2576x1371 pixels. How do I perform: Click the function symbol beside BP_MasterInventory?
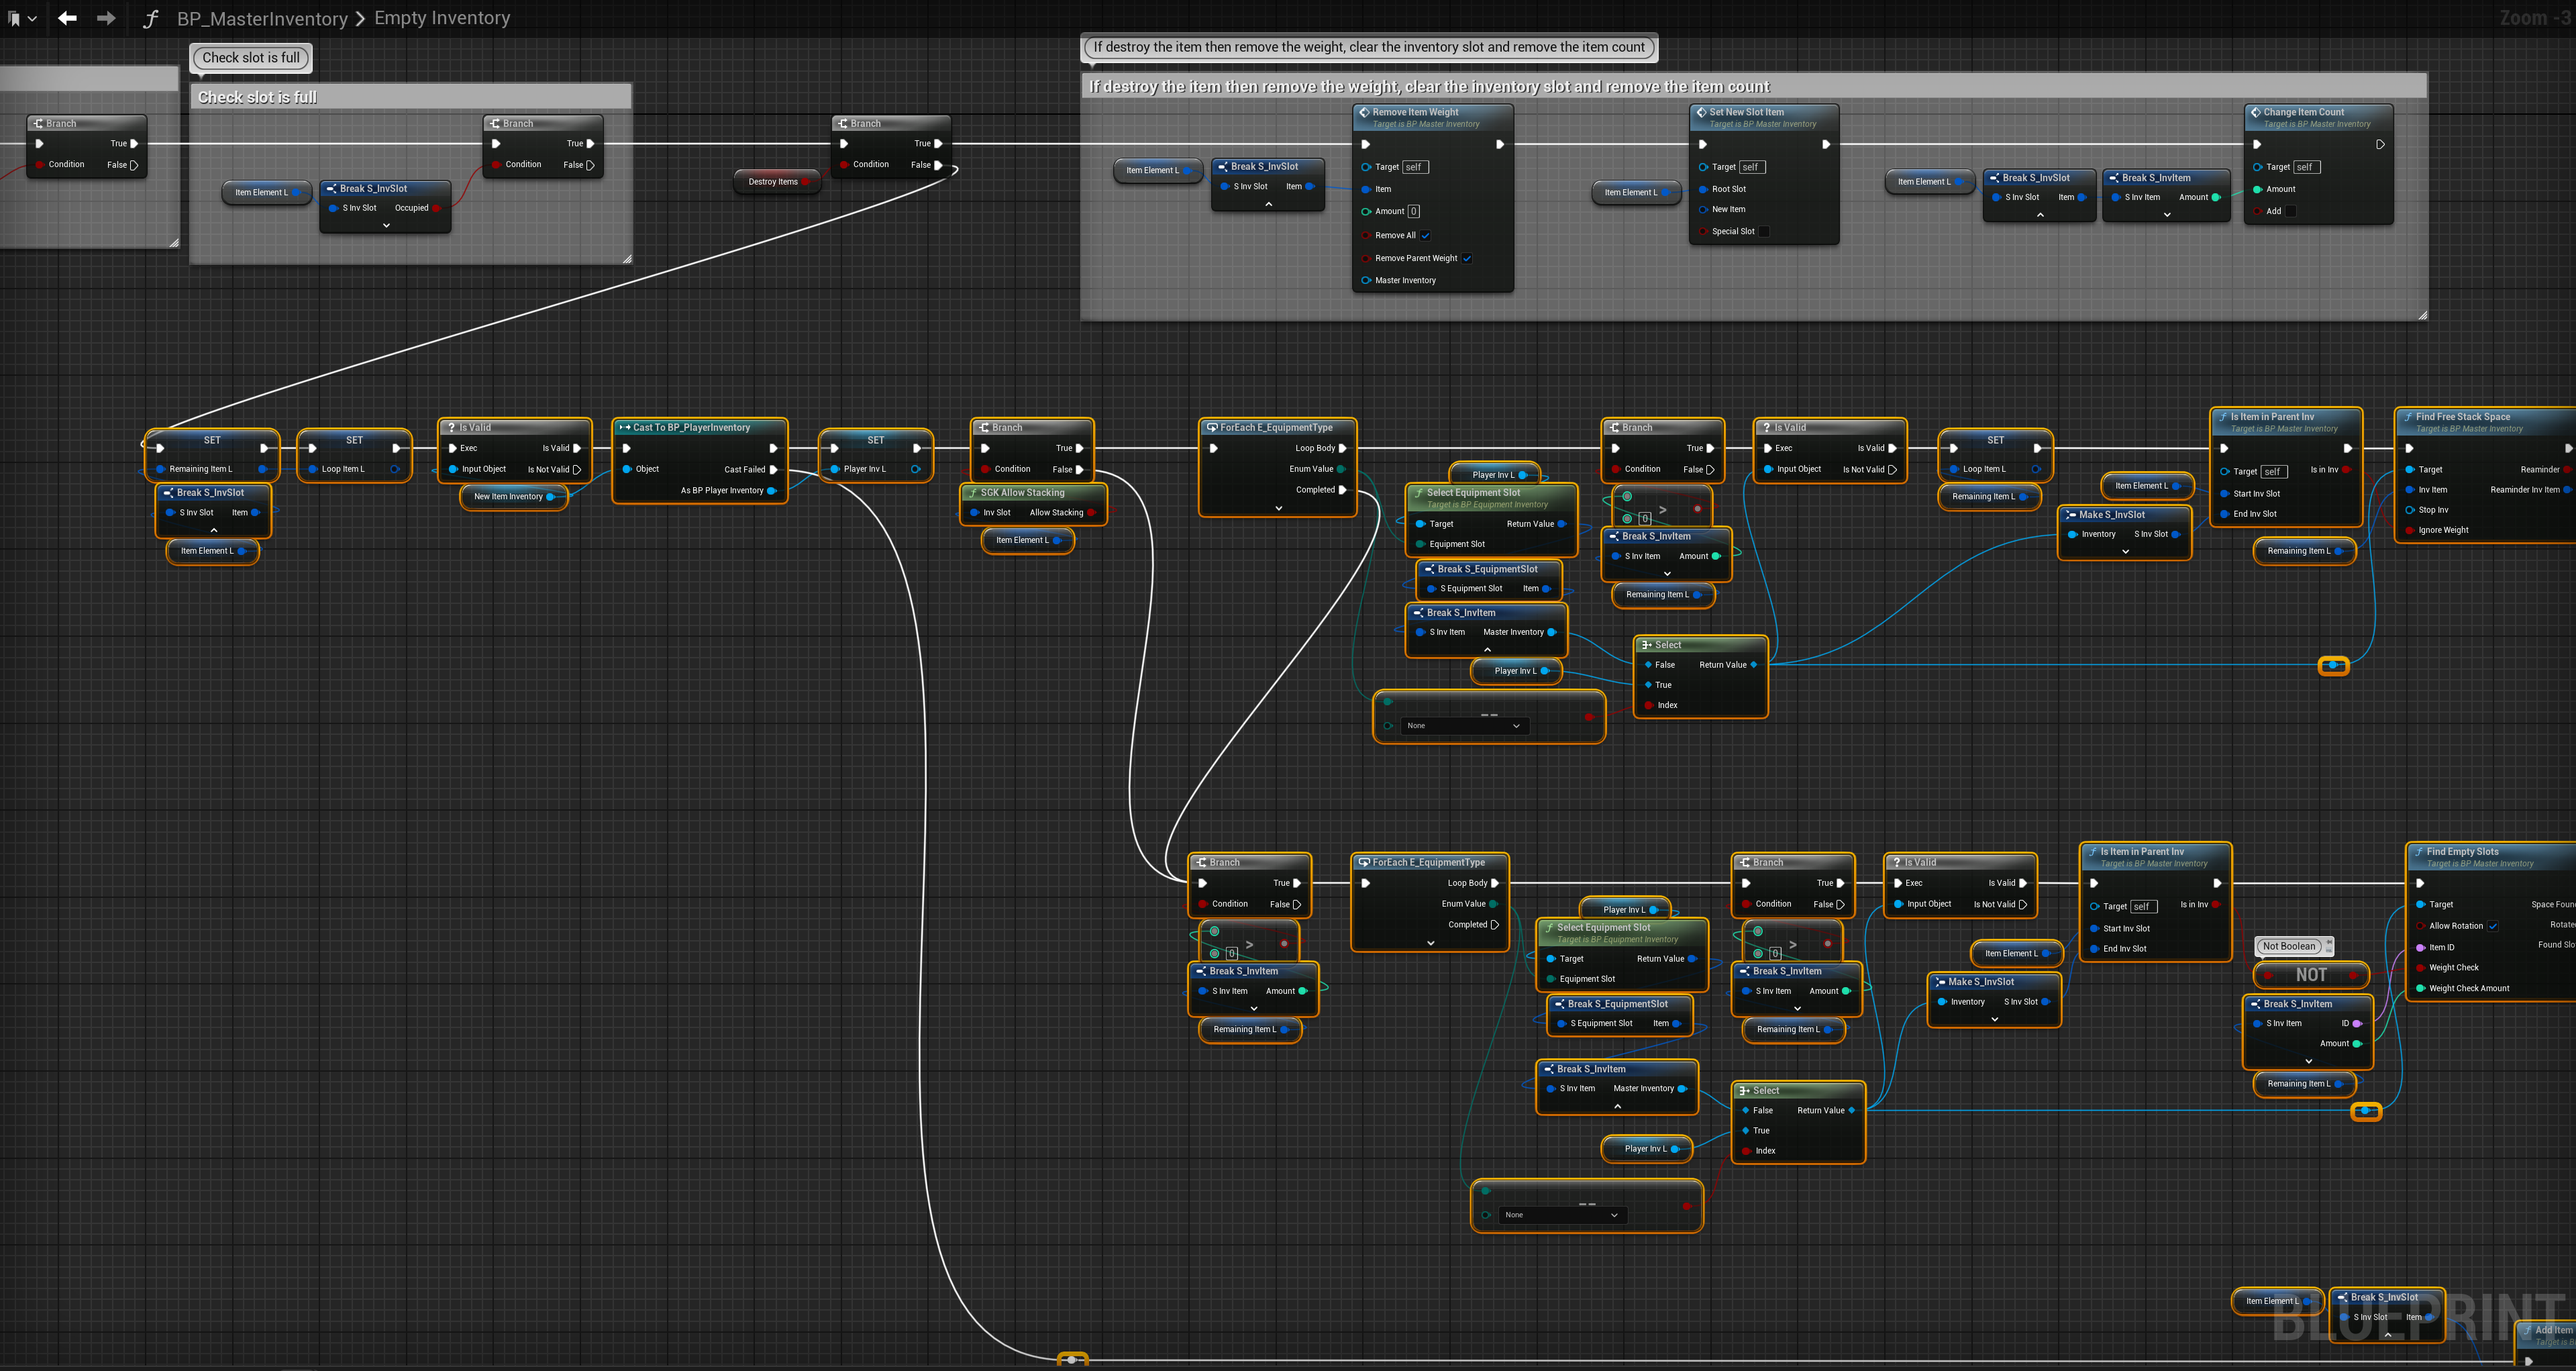(151, 19)
